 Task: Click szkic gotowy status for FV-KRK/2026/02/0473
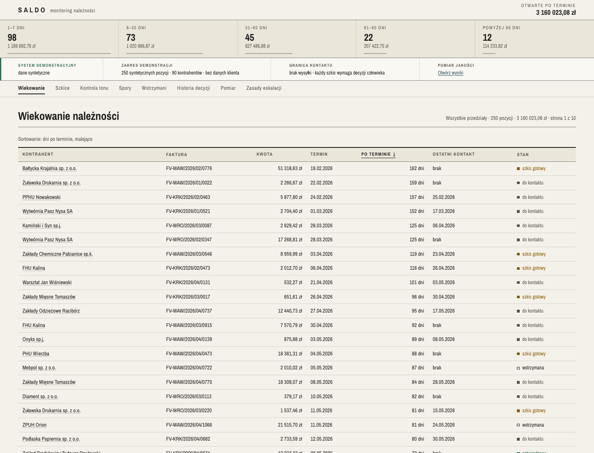click(531, 268)
